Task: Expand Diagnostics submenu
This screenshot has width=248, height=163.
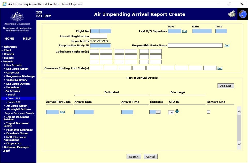Action: [x=12, y=144]
